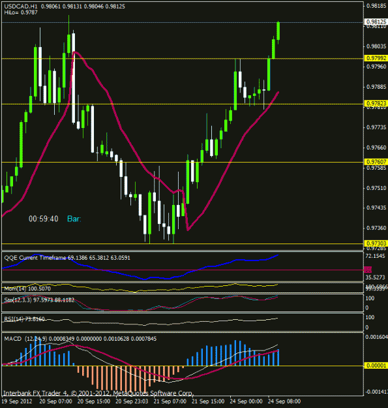Image resolution: width=388 pixels, height=408 pixels.
Task: Click the magenta QQE level marker box
Action: tap(368, 270)
